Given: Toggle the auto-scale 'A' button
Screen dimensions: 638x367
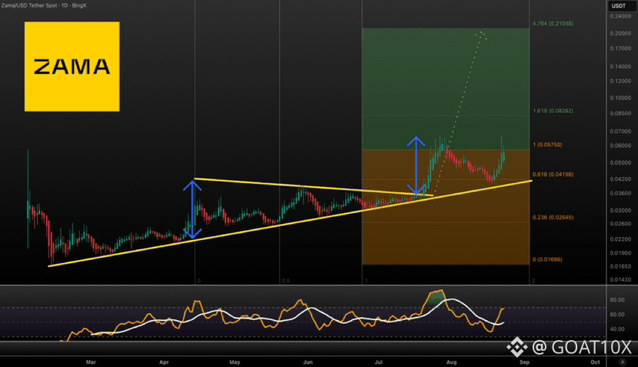Looking at the screenshot, I should click(x=622, y=362).
